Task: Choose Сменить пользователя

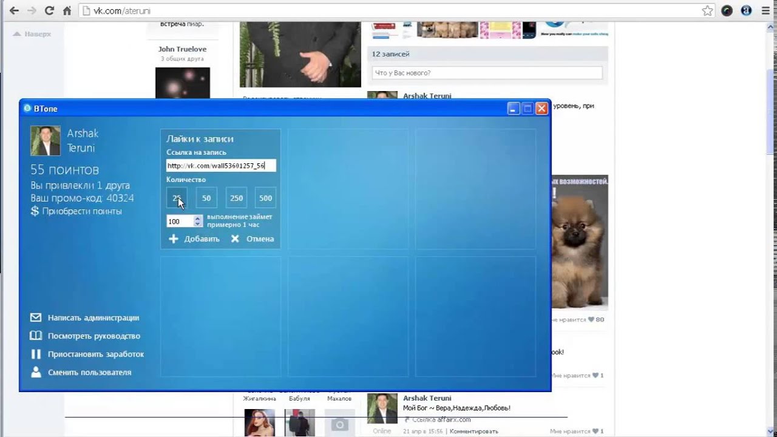Action: pyautogui.click(x=90, y=372)
